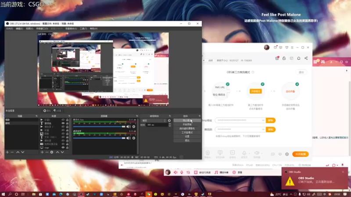Enable 工作室模式 in OBS controls
The image size is (351, 197).
[x=187, y=133]
